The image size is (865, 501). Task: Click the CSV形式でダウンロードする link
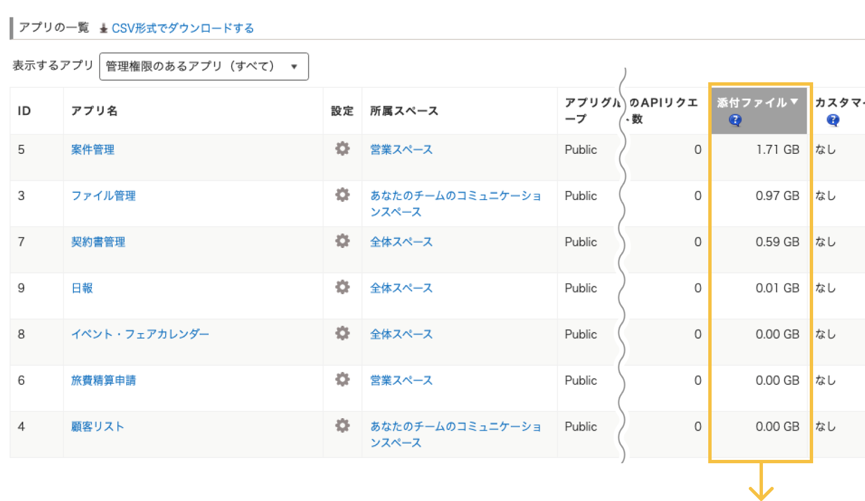pos(183,28)
